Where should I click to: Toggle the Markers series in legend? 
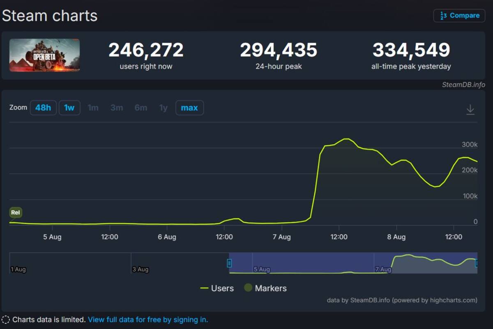265,288
